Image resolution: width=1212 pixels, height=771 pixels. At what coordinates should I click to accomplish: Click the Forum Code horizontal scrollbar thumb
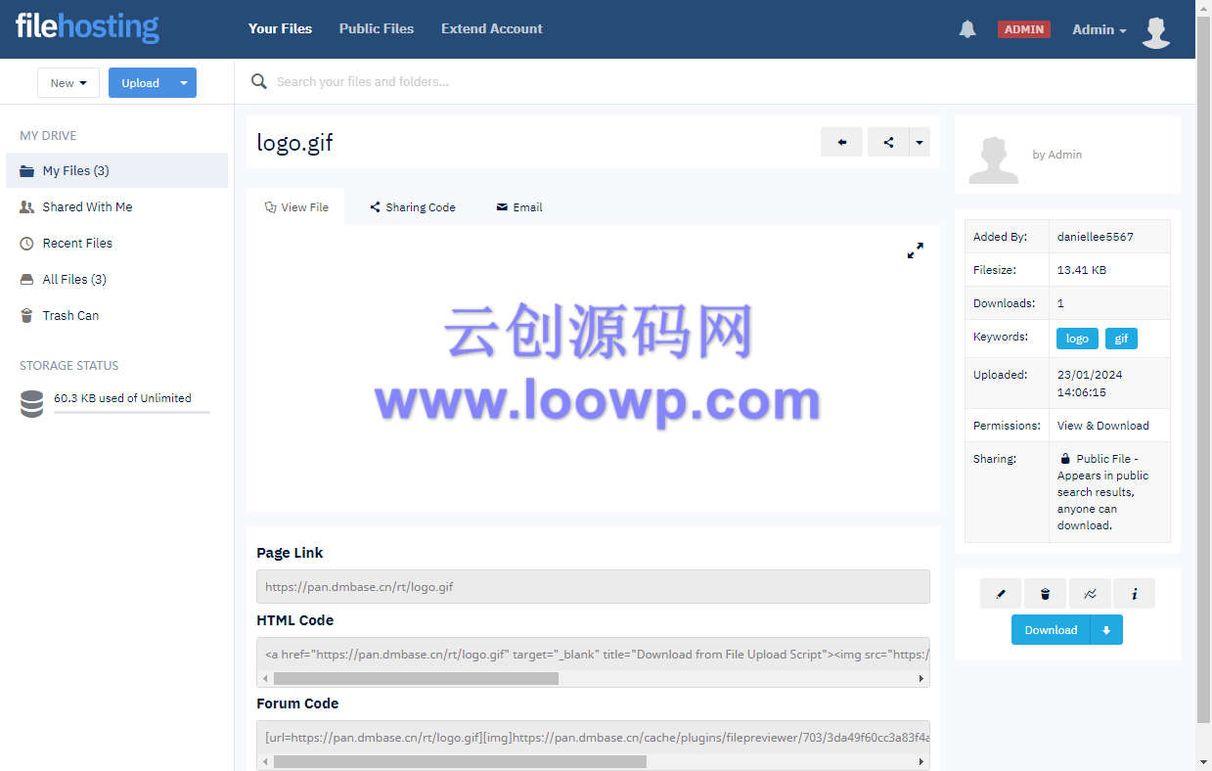point(460,761)
